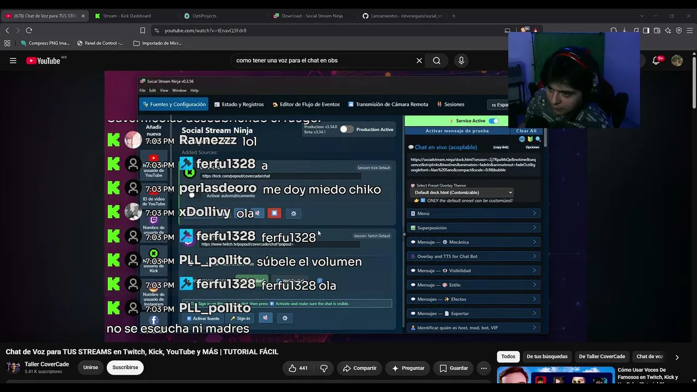697x392 pixels.
Task: Click the magnifier icon above Chat en vivo
Action: click(x=538, y=139)
